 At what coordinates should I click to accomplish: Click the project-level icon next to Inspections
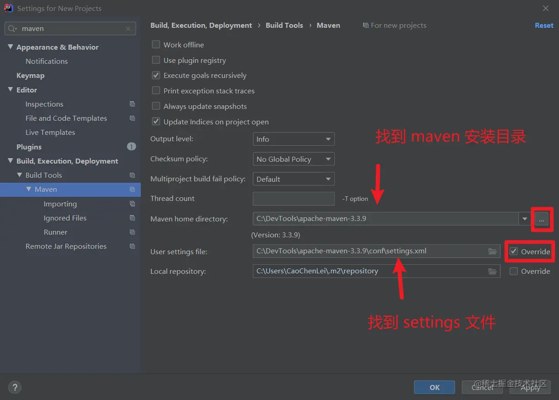pyautogui.click(x=132, y=104)
